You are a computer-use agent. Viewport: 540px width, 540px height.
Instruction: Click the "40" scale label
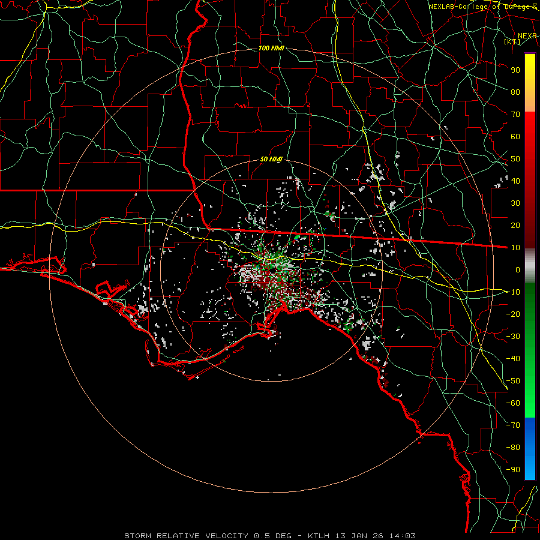(x=515, y=181)
